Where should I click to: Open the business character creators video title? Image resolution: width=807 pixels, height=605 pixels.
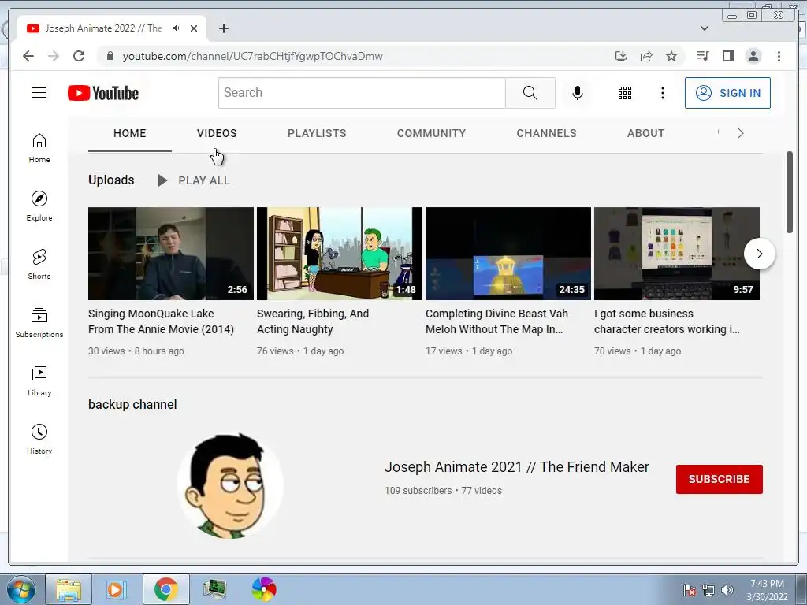pyautogui.click(x=667, y=321)
